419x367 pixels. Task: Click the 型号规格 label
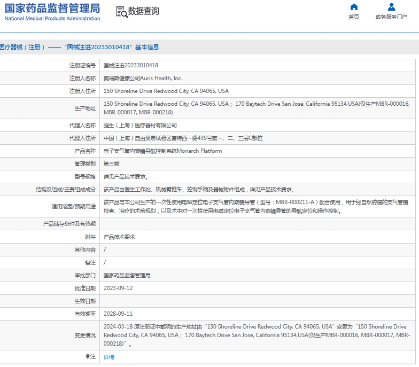pyautogui.click(x=85, y=176)
